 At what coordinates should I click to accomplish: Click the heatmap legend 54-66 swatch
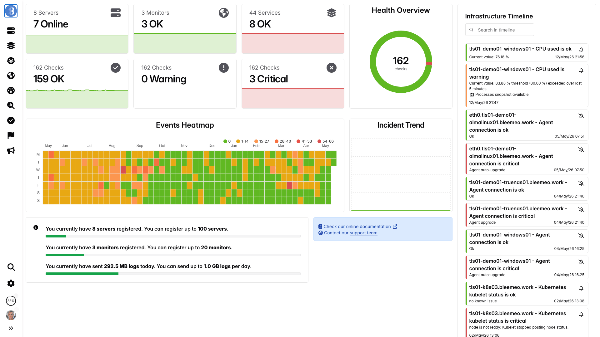(x=319, y=141)
